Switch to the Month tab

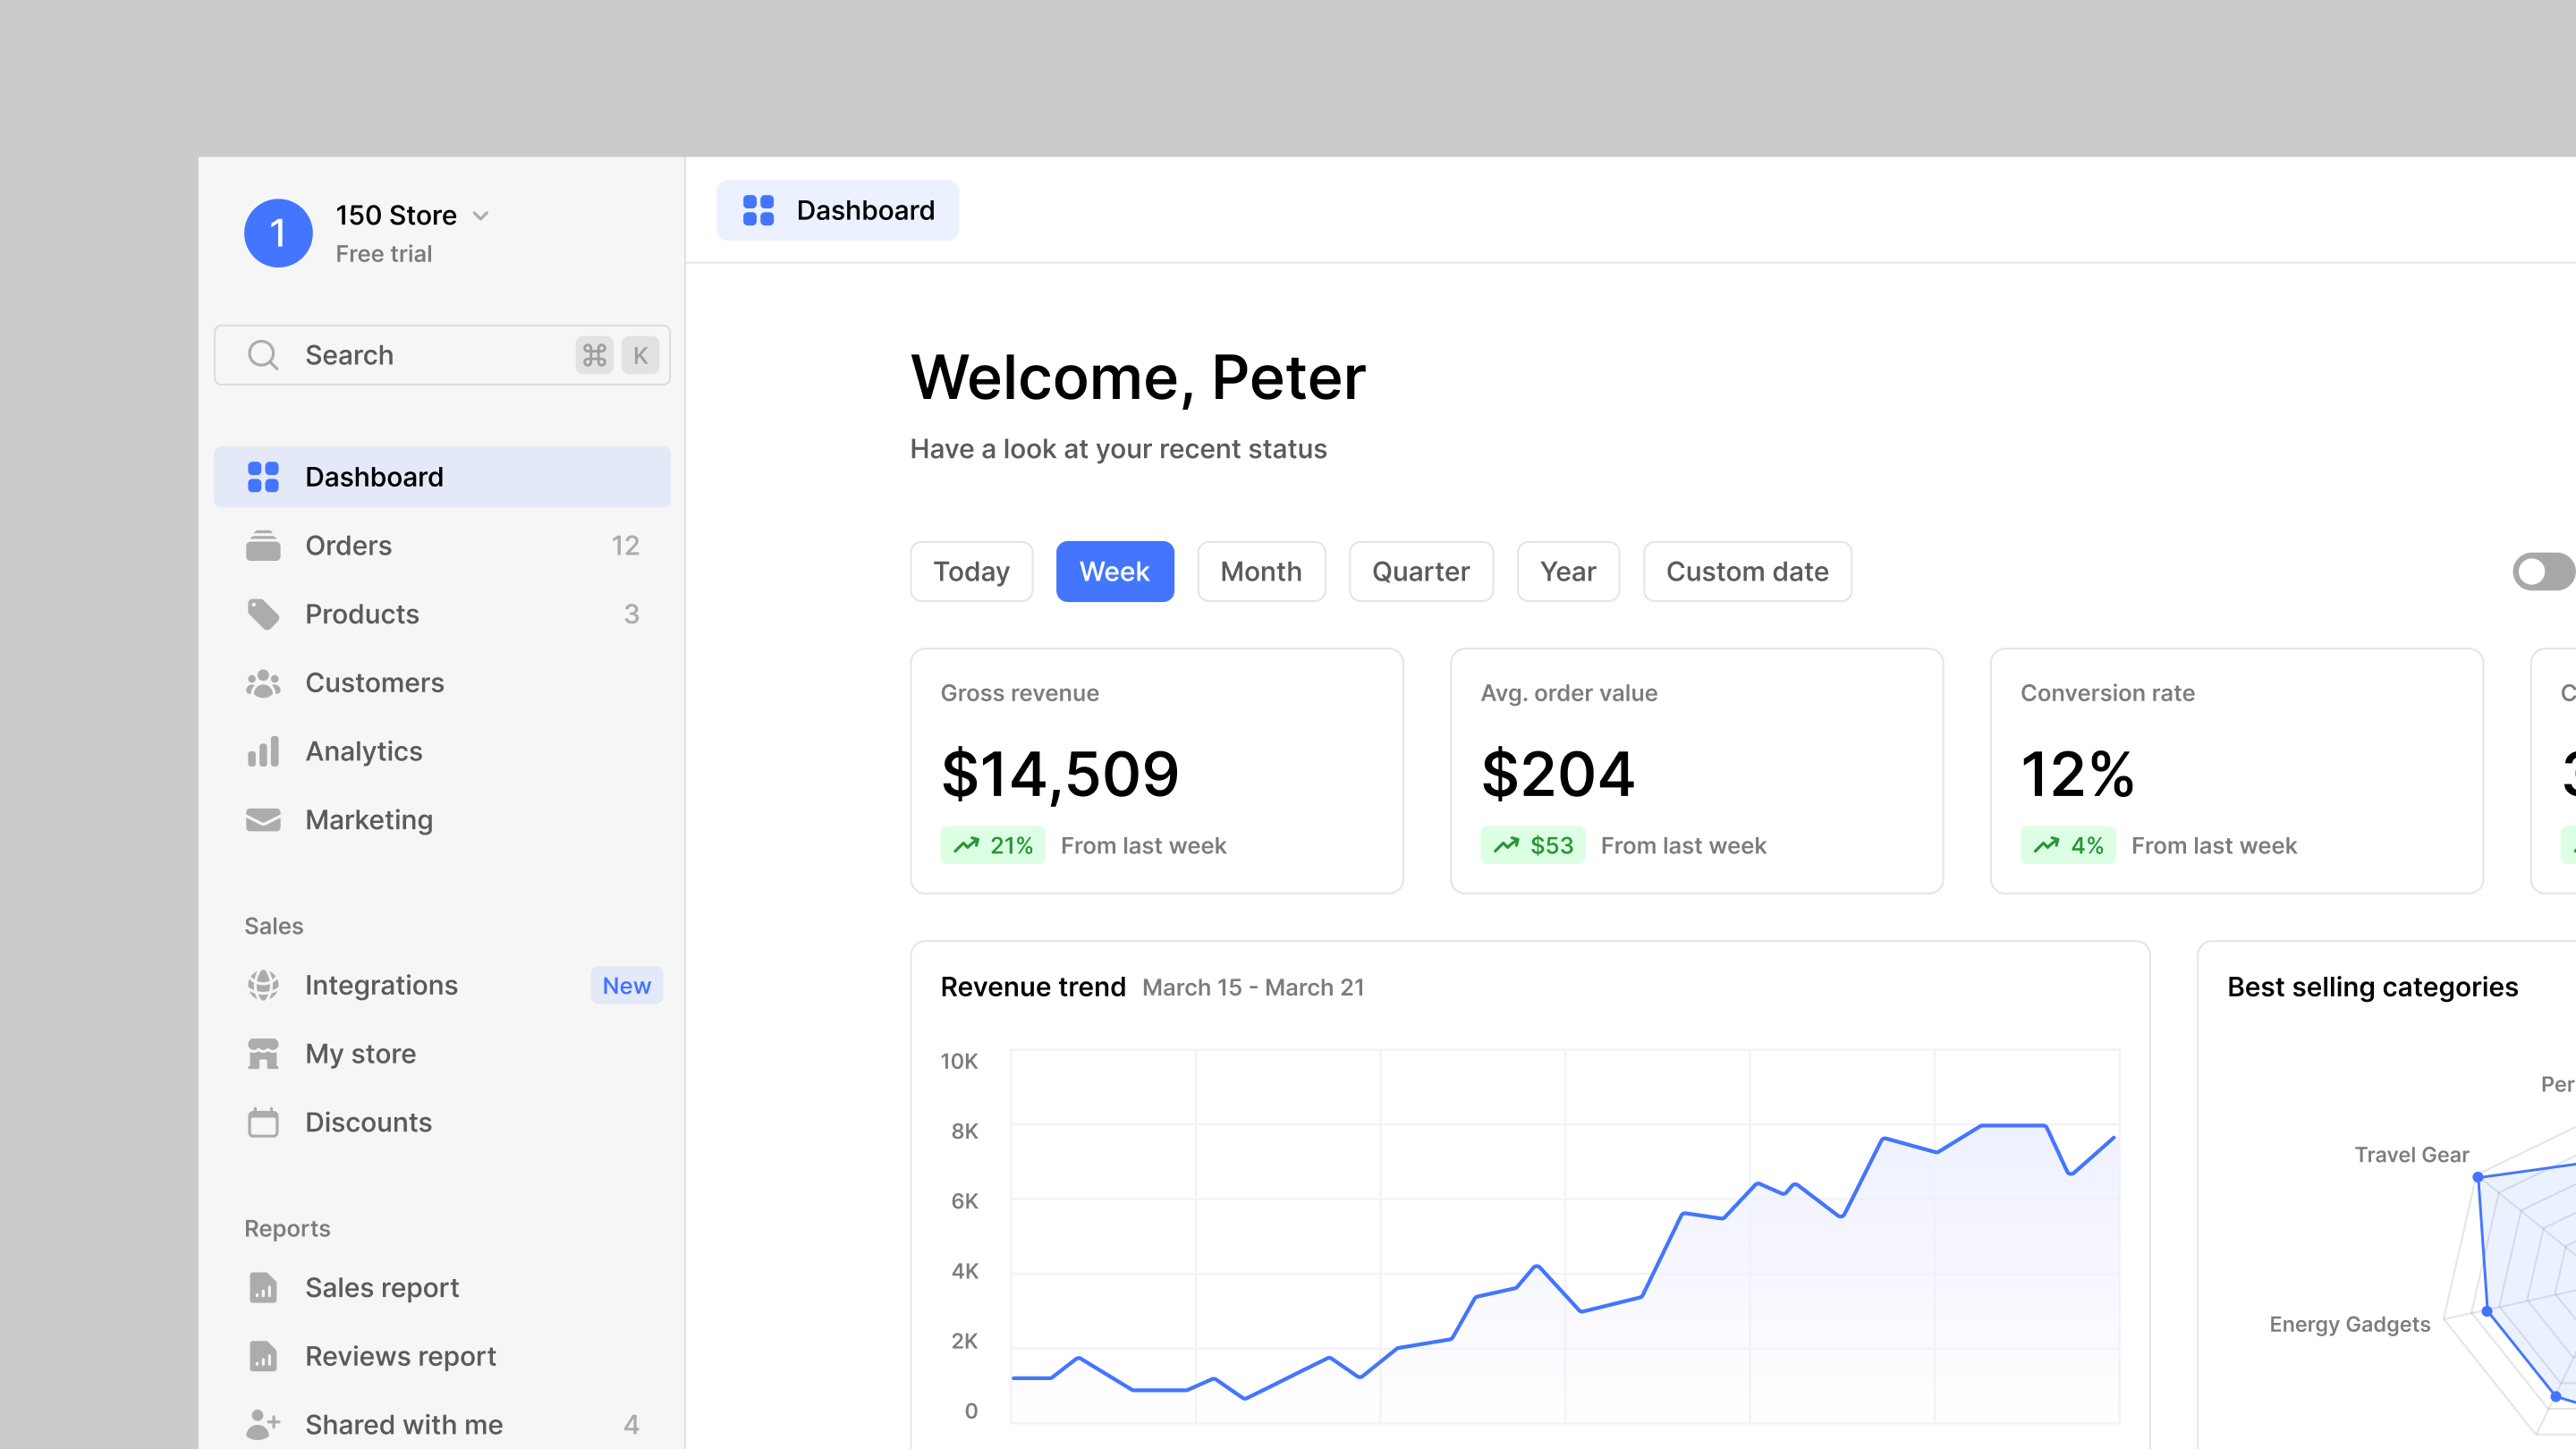click(x=1261, y=571)
